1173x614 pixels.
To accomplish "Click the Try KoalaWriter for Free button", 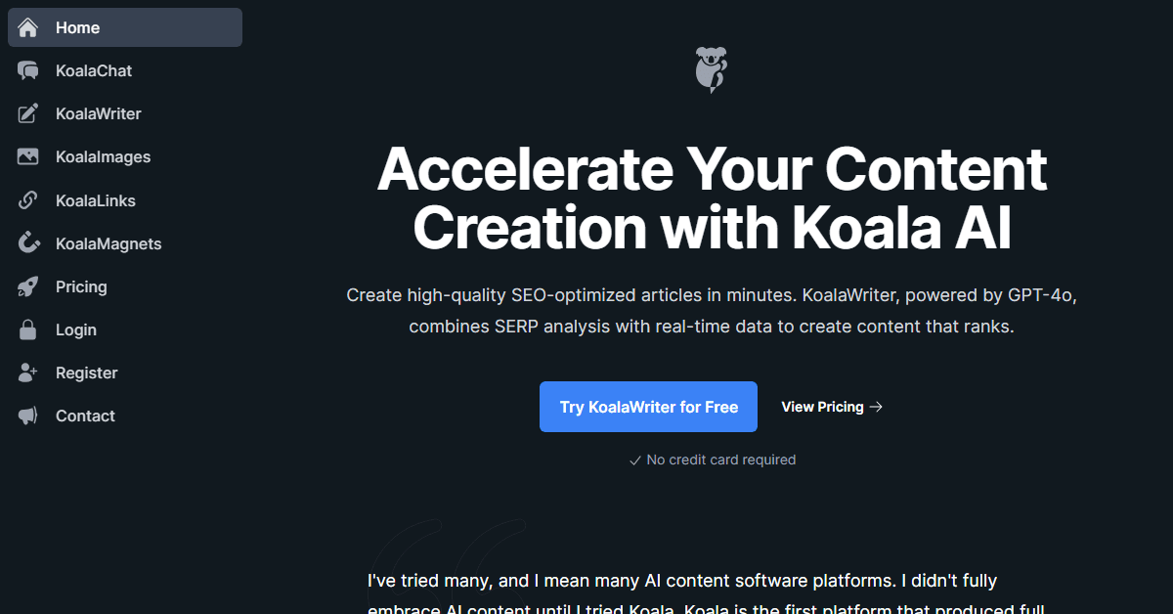I will click(647, 407).
